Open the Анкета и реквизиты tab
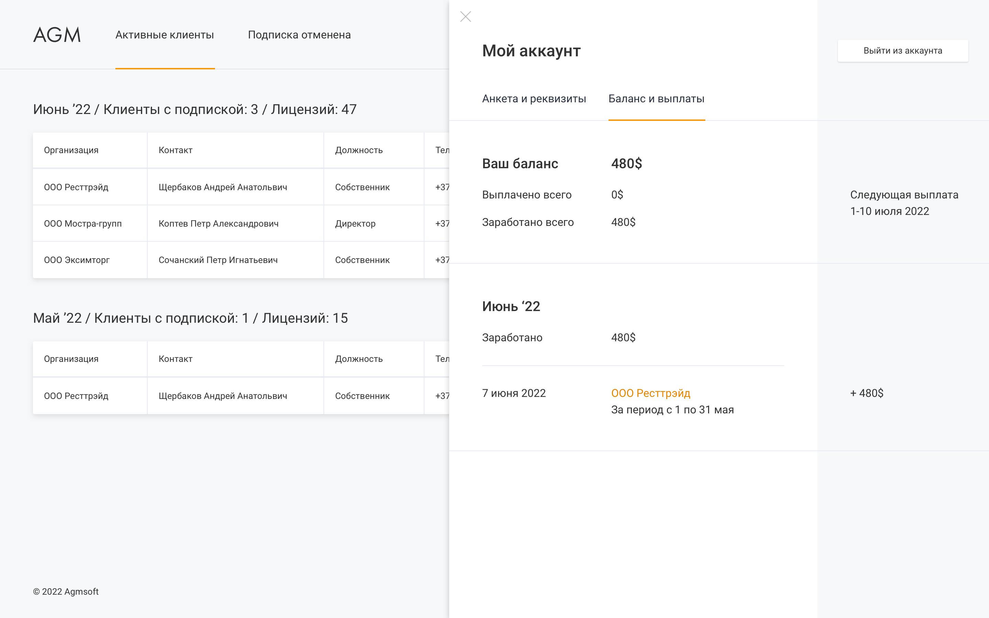This screenshot has width=989, height=618. (x=534, y=99)
